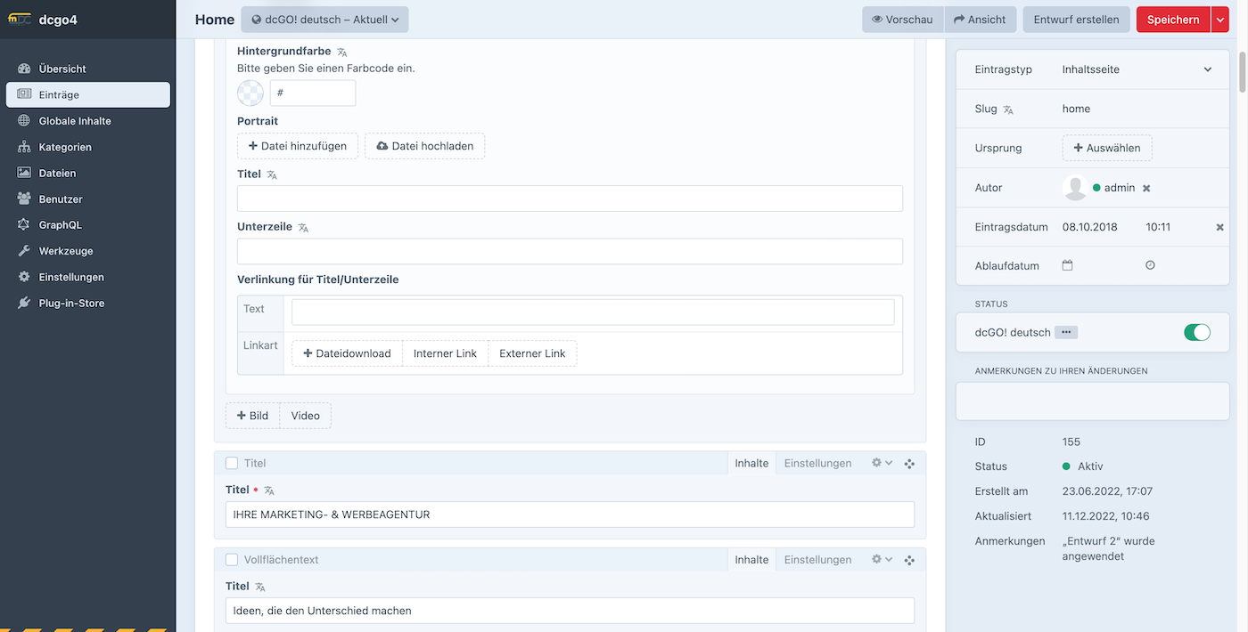1248x632 pixels.
Task: Focus IHRE MARKETING- & WERBEAGENTUR field
Action: click(x=570, y=515)
